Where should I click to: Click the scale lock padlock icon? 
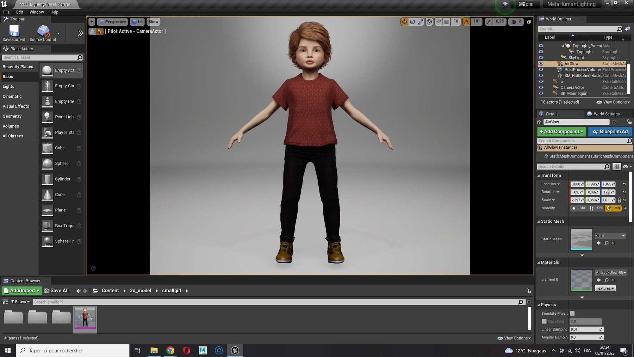[x=619, y=200]
